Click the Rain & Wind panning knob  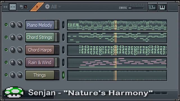point(12,62)
